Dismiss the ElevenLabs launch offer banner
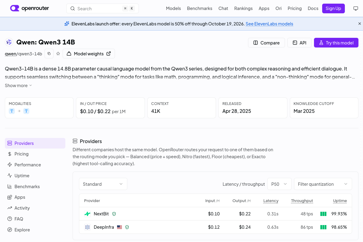This screenshot has height=242, width=363. pos(360,24)
